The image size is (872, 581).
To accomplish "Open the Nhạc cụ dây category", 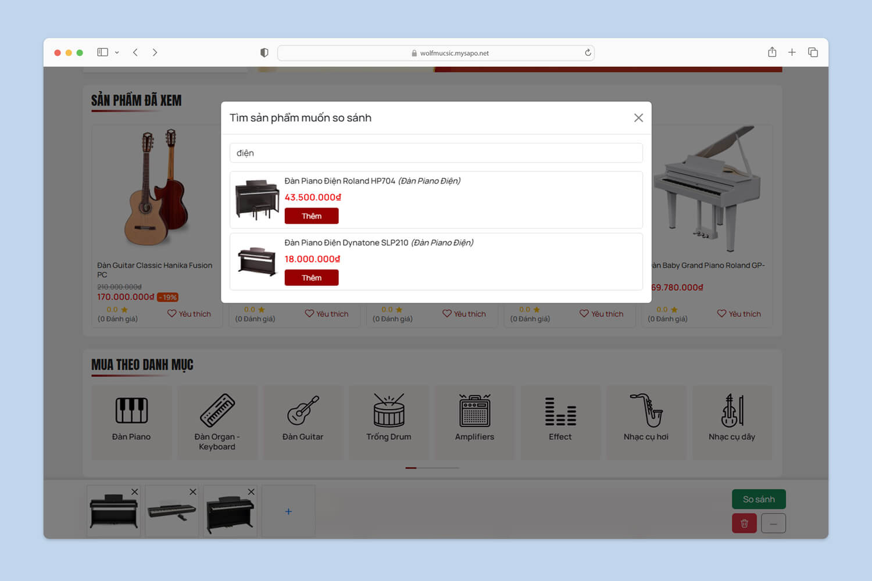I will [732, 422].
